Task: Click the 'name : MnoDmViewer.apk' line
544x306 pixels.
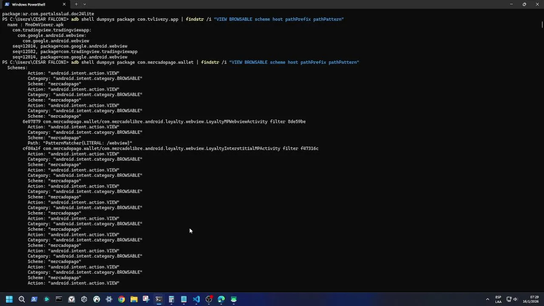Action: tap(35, 25)
